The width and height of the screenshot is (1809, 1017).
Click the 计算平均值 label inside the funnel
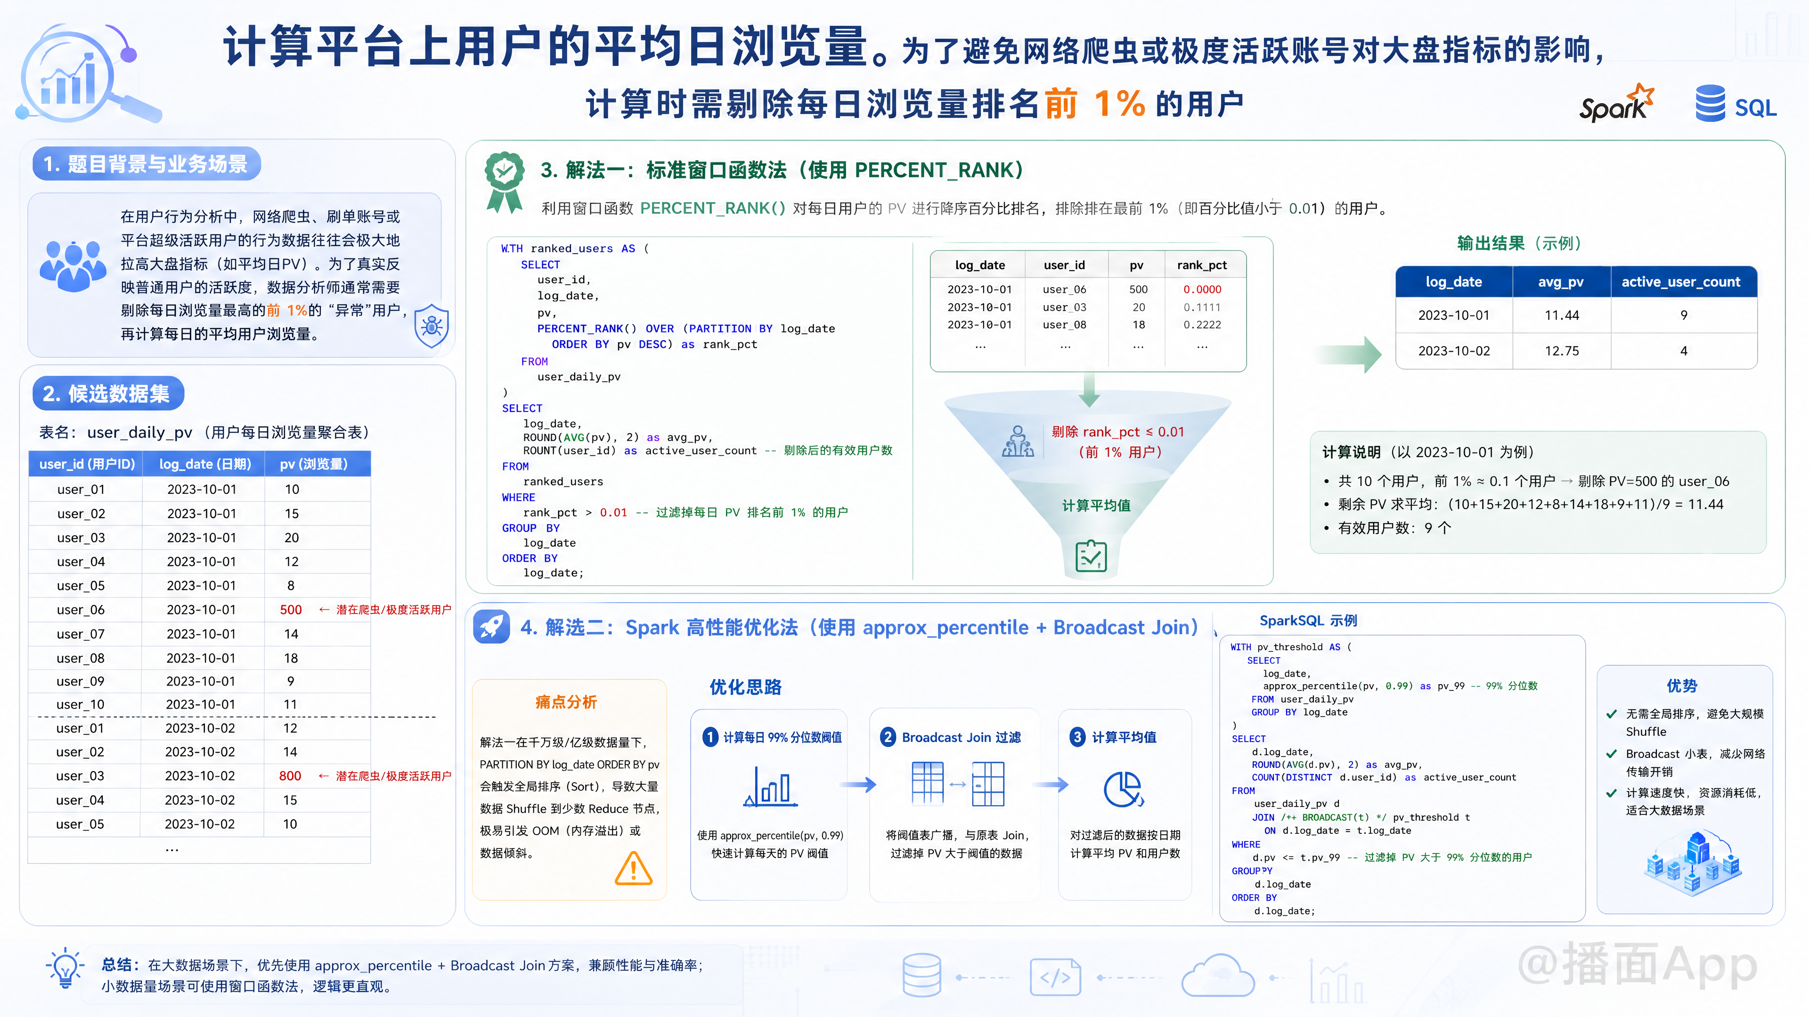pos(1095,505)
